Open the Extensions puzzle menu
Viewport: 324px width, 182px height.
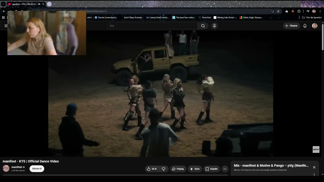coord(299,11)
